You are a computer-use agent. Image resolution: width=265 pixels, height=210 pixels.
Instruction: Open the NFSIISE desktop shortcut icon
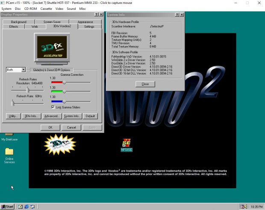click(127, 145)
